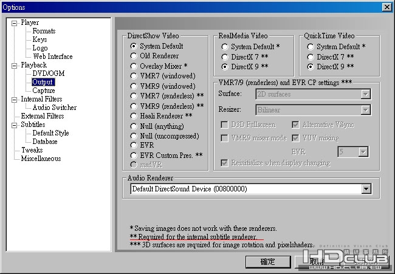Open the Keys options page

pyautogui.click(x=39, y=39)
